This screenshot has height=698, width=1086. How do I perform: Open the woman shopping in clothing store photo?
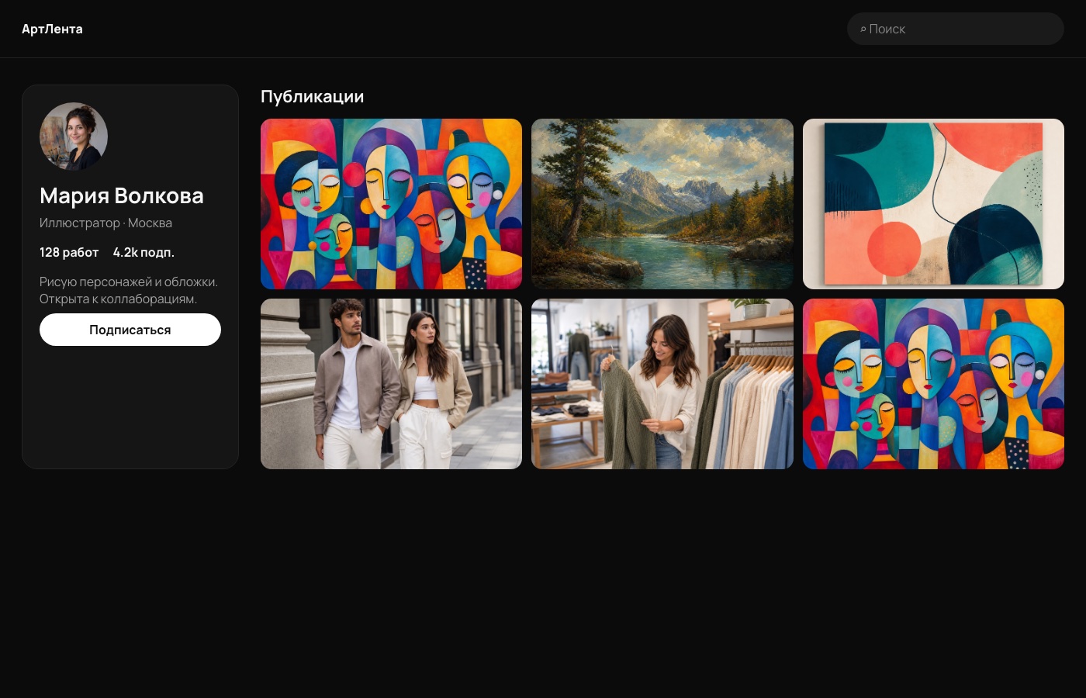662,384
